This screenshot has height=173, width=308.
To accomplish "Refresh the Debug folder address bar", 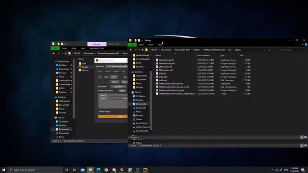I will [269, 50].
